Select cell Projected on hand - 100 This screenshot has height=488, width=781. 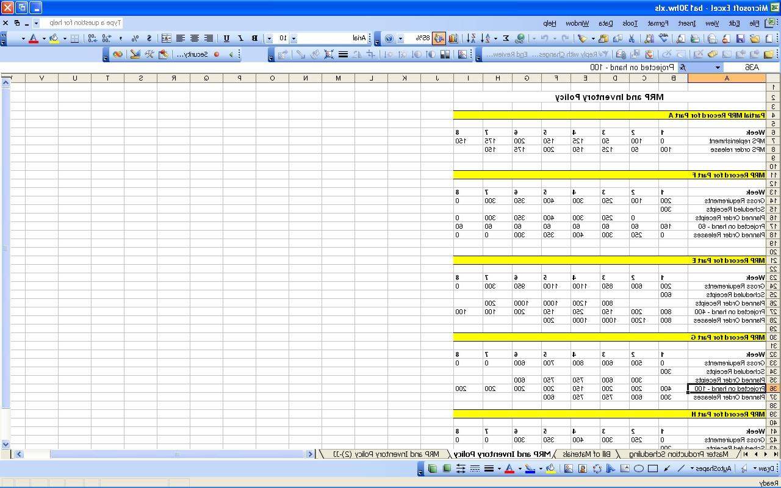727,389
